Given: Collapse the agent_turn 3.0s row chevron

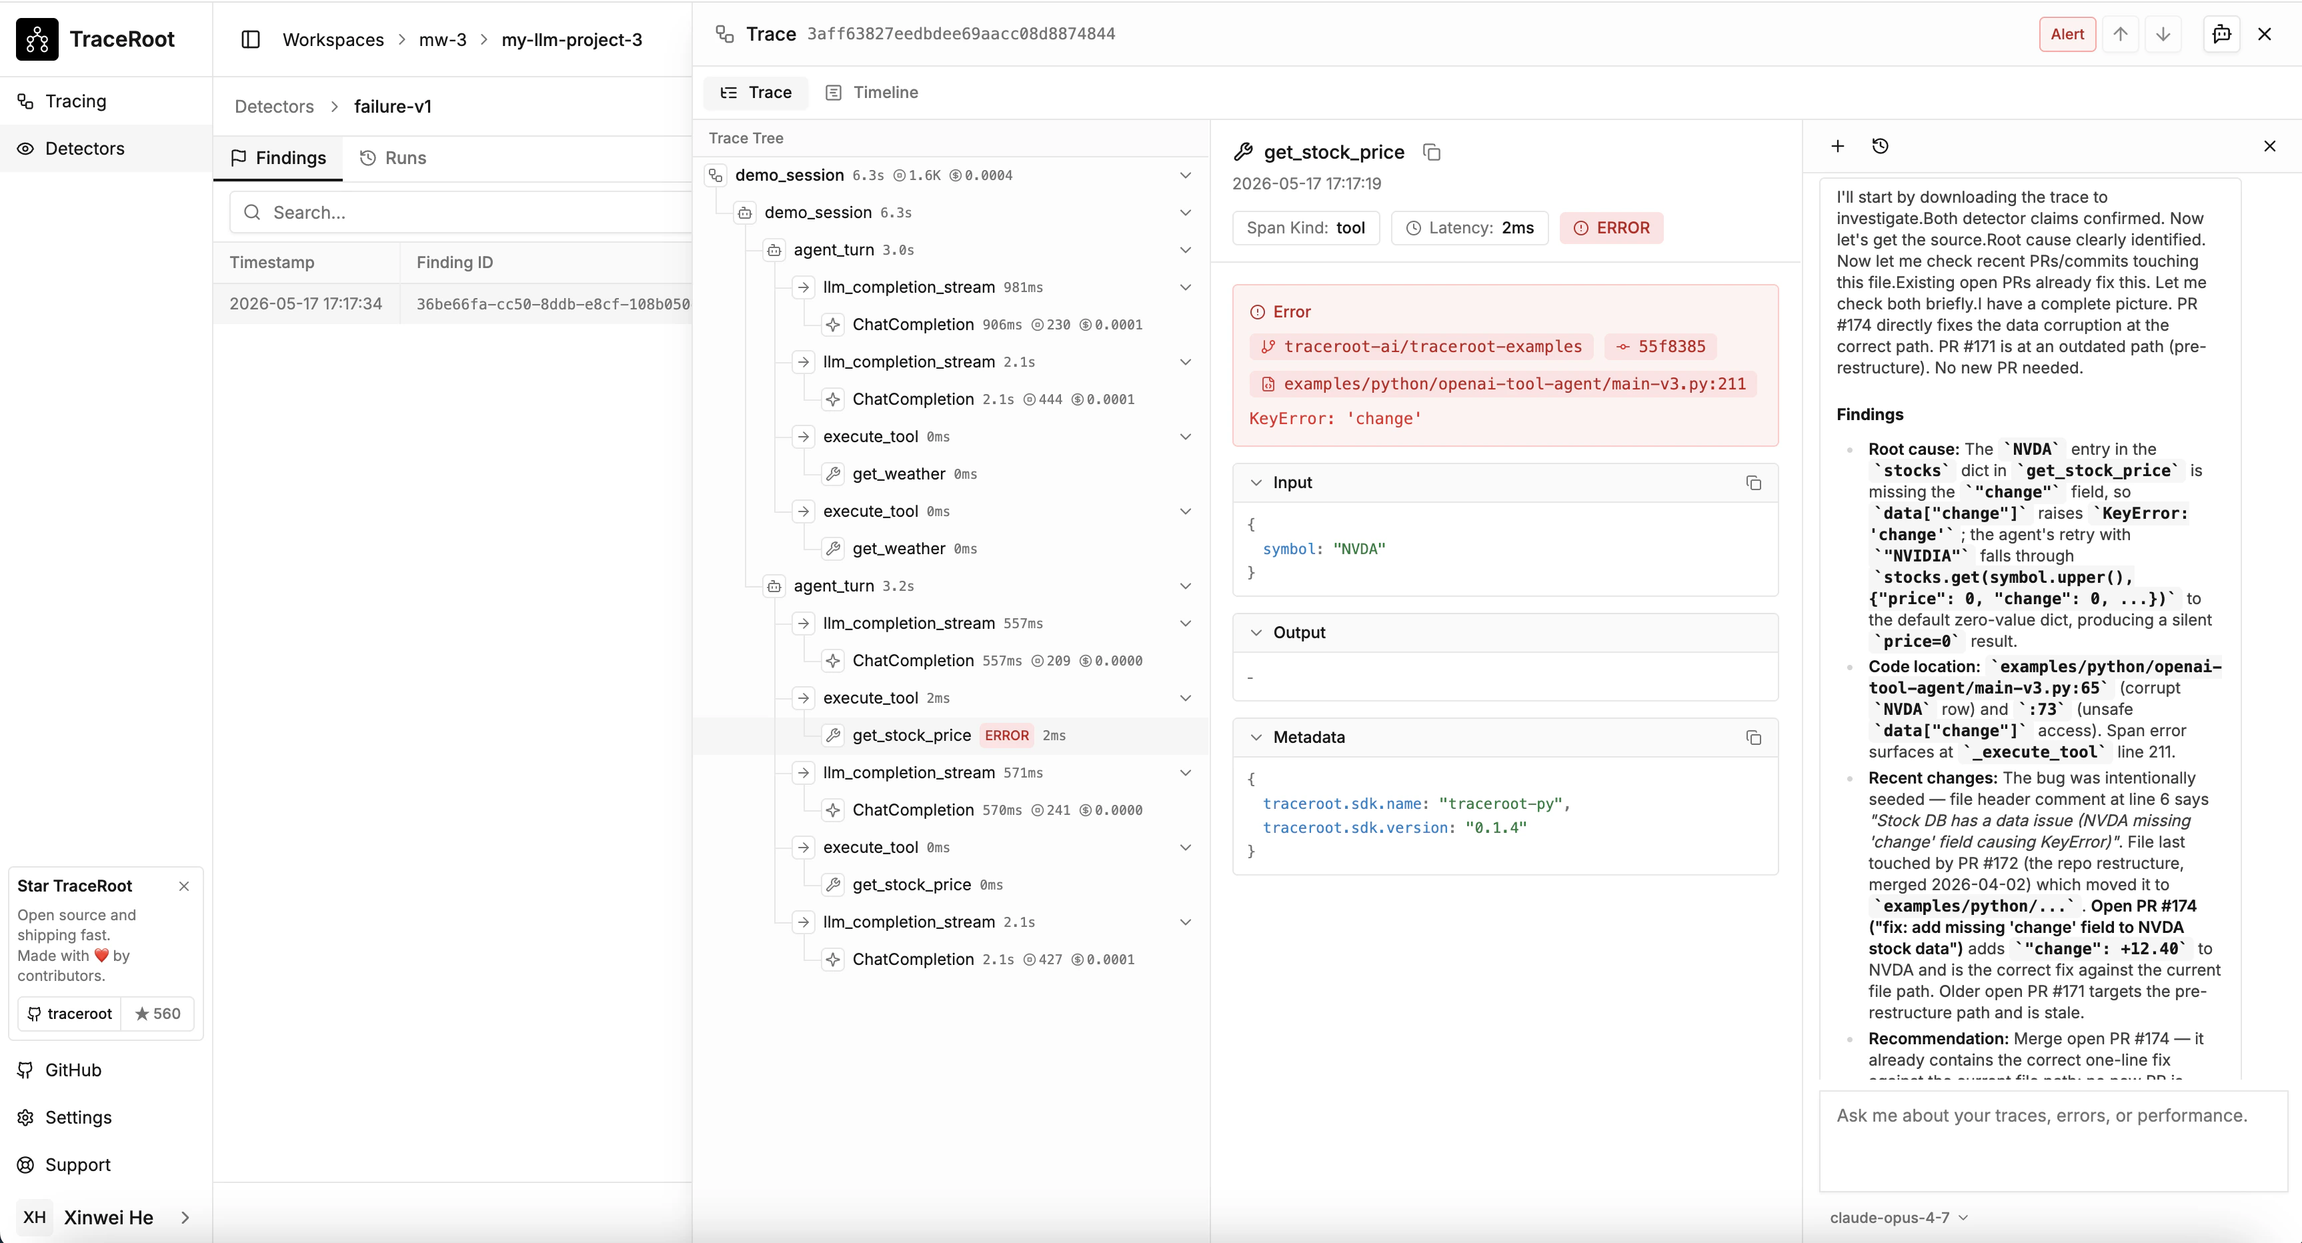Looking at the screenshot, I should (x=1185, y=250).
